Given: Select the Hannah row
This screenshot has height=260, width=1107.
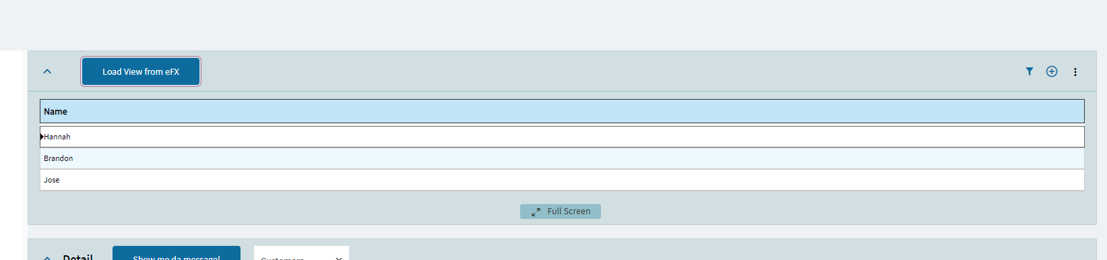Looking at the screenshot, I should (x=562, y=137).
